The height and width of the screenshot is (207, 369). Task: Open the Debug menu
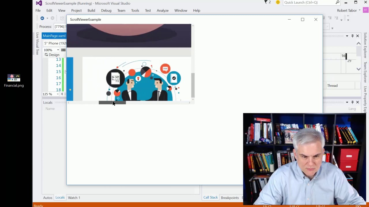(x=106, y=10)
